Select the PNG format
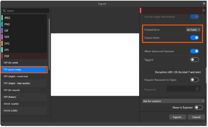This screenshot has height=127, width=208. (x=24, y=24)
